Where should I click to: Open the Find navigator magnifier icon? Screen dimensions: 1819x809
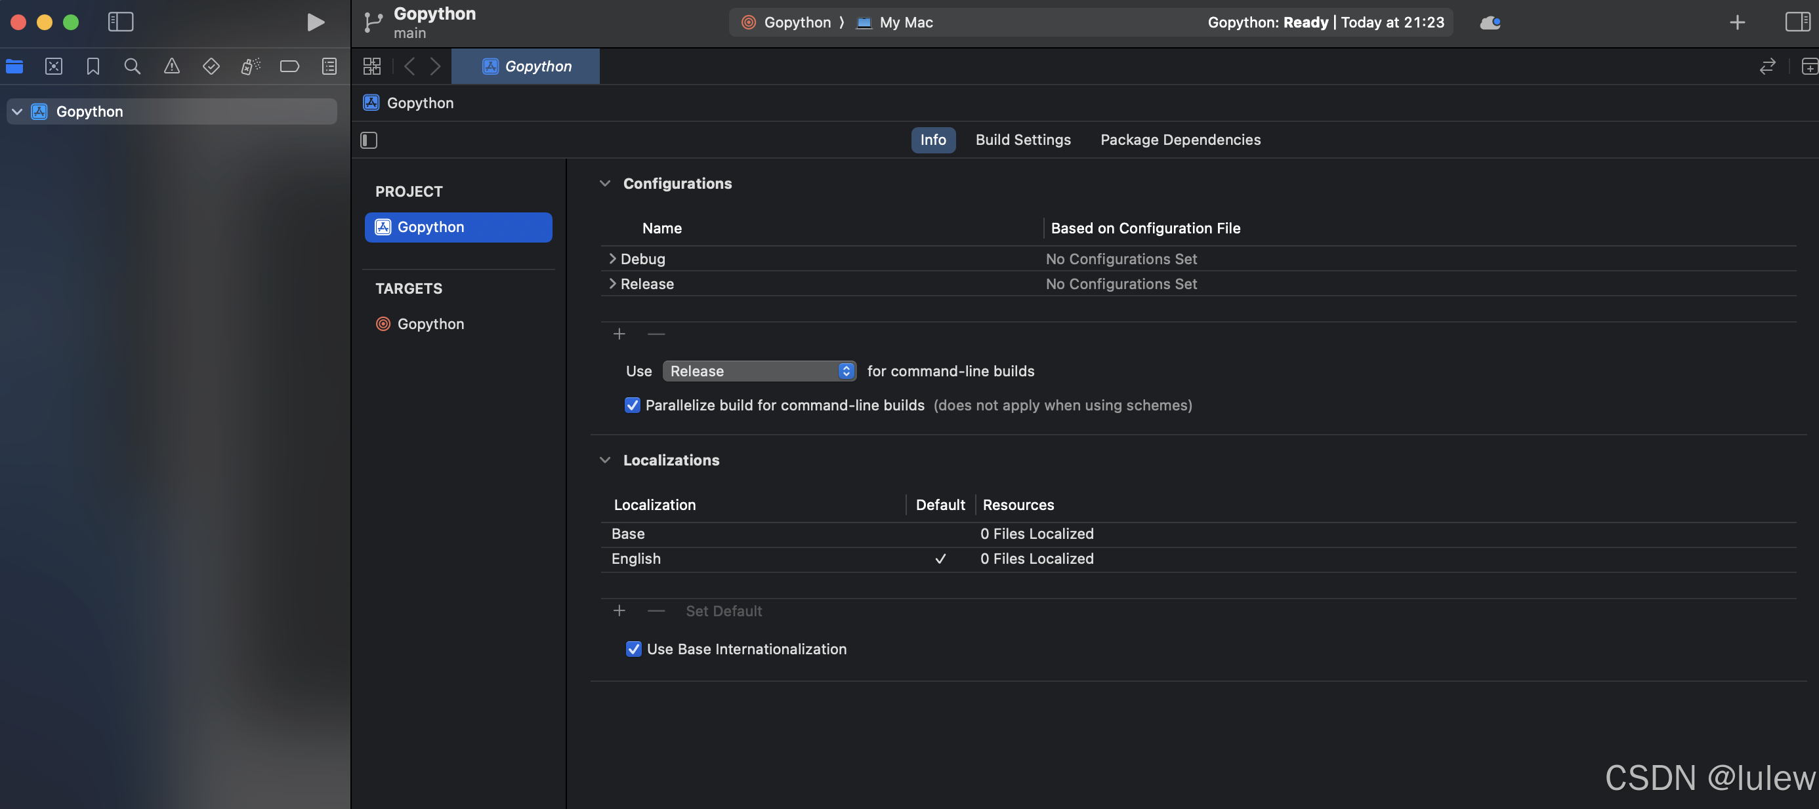(132, 66)
